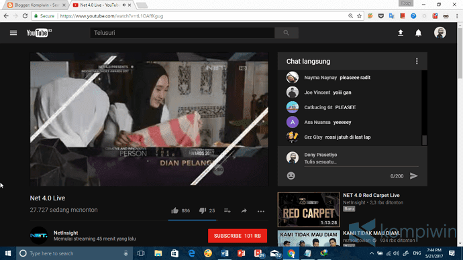Open the browser zoom indicator icon
This screenshot has width=463, height=260.
pos(350,16)
